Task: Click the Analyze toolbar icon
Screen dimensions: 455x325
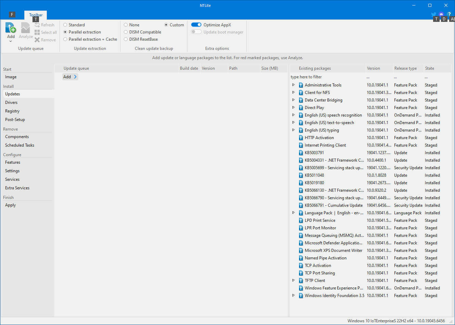Action: coord(26,28)
